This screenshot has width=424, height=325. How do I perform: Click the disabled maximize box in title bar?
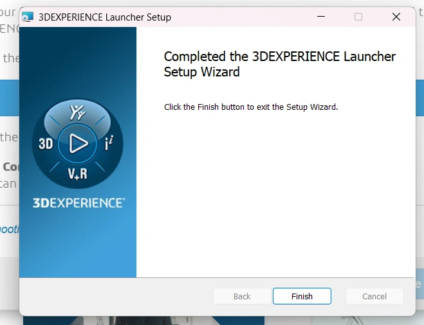pos(358,17)
